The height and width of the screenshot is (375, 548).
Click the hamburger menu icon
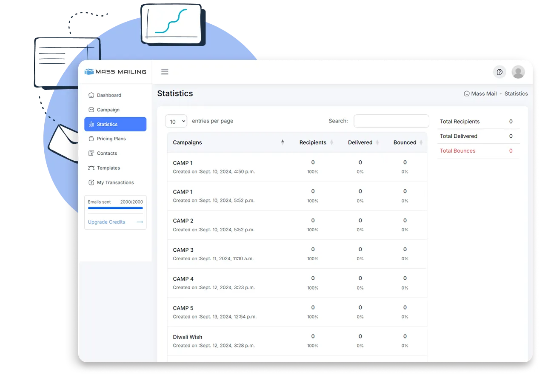click(165, 72)
